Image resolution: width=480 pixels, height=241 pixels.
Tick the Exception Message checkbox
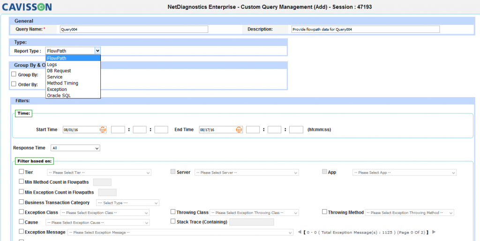tap(21, 232)
